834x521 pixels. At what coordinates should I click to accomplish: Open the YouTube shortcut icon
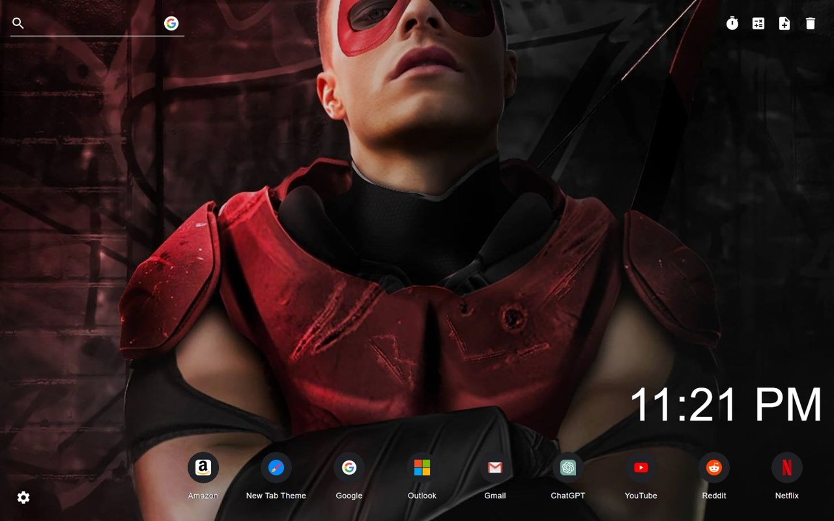pos(641,468)
